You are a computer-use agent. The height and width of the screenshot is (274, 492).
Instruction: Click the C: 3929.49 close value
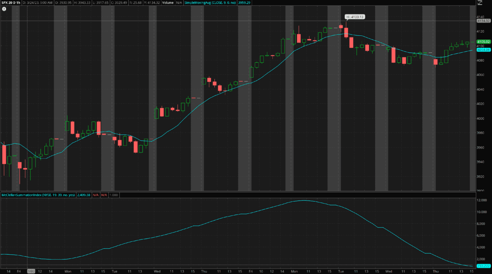tap(119, 2)
